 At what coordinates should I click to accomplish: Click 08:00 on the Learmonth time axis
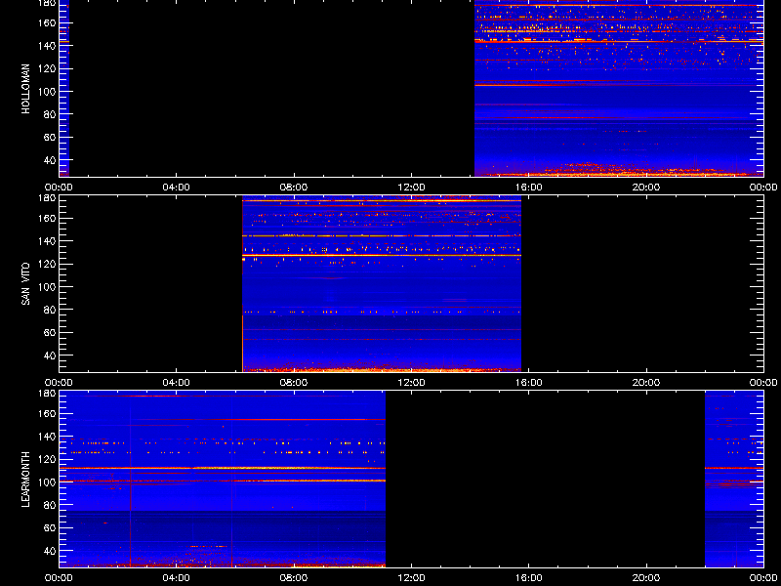[294, 578]
